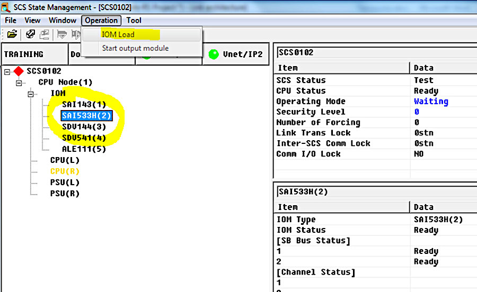Choose IOM Load from Operation menu

(x=142, y=34)
